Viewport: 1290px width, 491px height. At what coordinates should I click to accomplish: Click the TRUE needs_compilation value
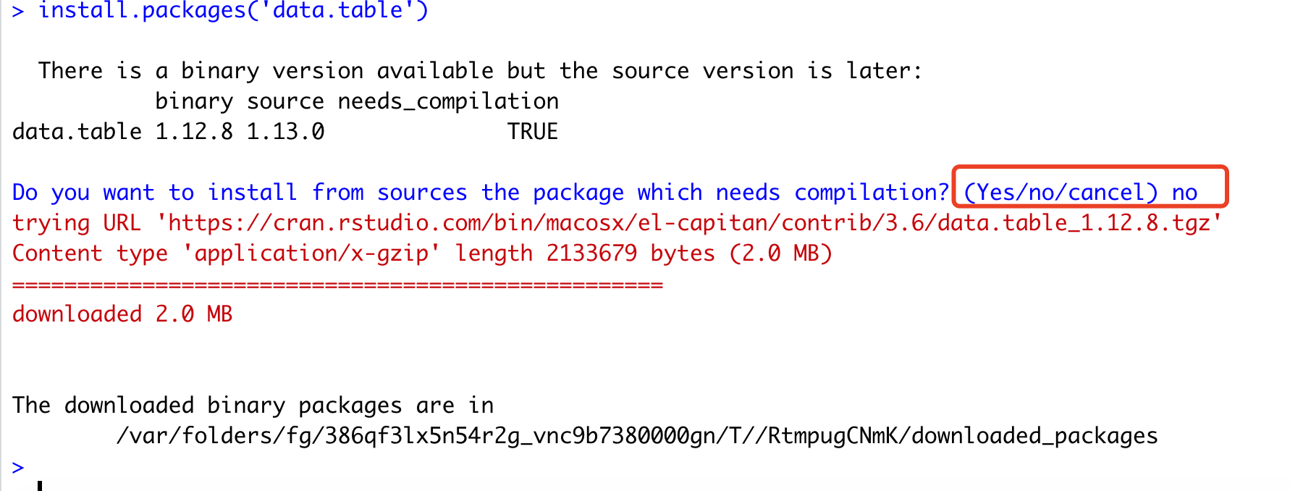click(x=532, y=132)
